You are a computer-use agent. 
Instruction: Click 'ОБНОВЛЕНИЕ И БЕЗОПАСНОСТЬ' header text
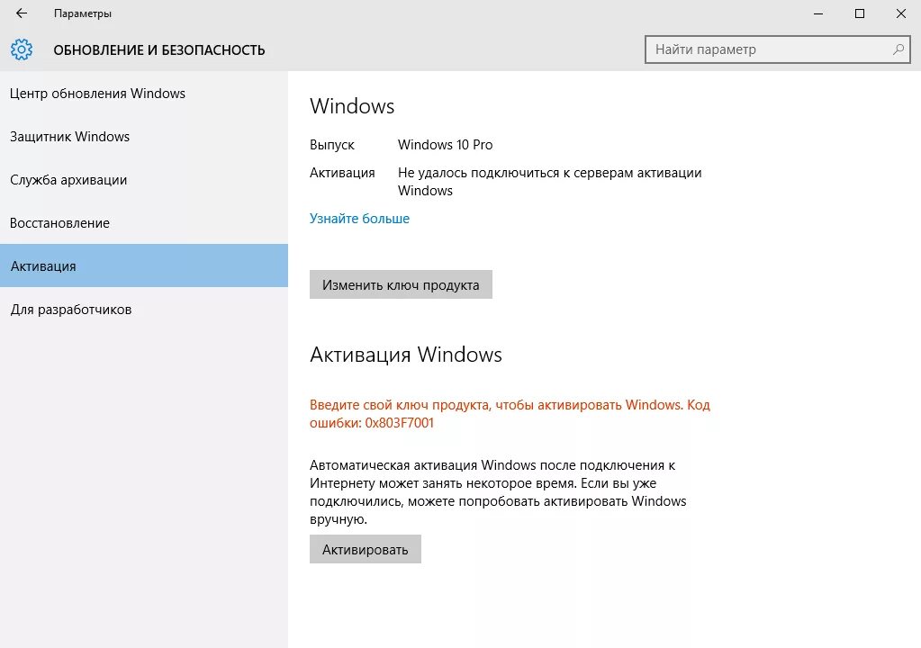159,50
